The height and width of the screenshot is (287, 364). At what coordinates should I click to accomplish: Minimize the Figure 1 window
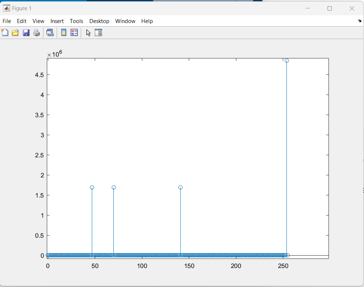(308, 8)
